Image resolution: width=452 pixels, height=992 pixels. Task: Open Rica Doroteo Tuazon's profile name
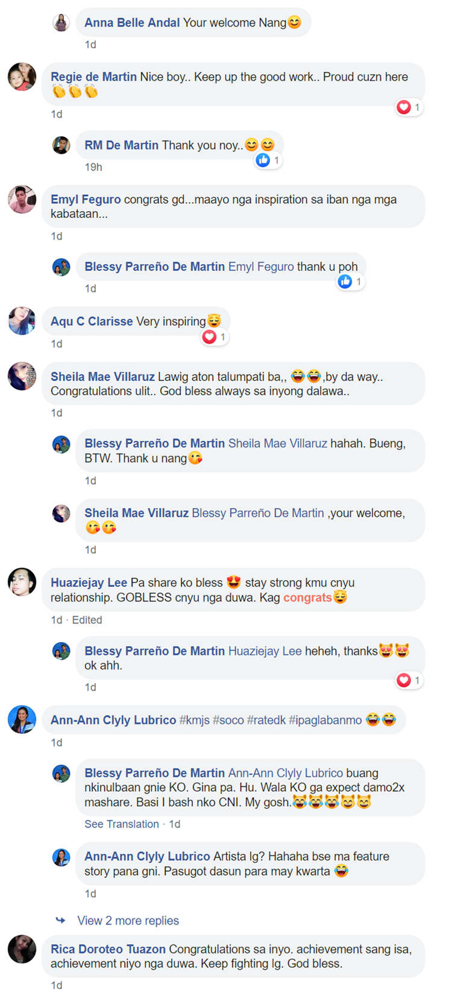click(x=108, y=949)
